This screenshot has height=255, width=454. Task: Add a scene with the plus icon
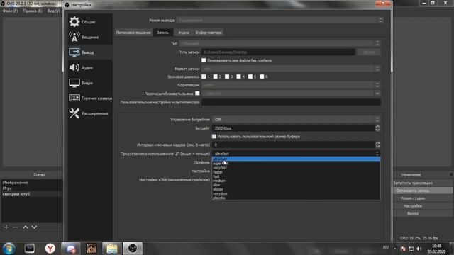[6, 227]
